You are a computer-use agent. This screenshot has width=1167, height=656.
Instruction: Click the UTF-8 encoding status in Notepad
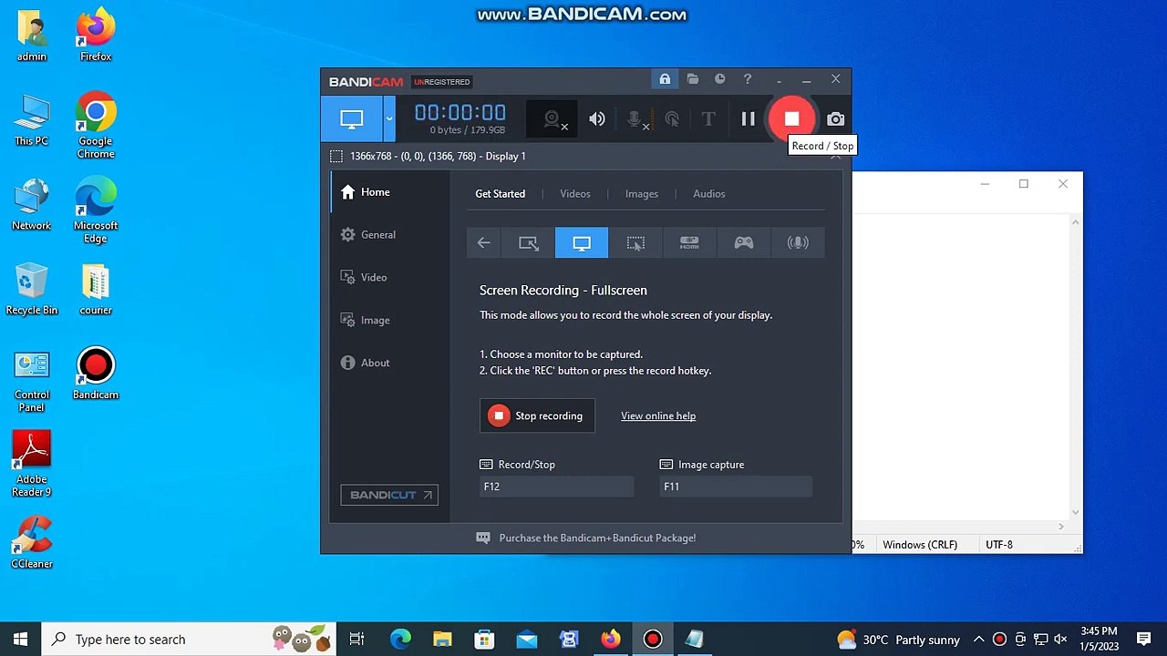coord(999,545)
